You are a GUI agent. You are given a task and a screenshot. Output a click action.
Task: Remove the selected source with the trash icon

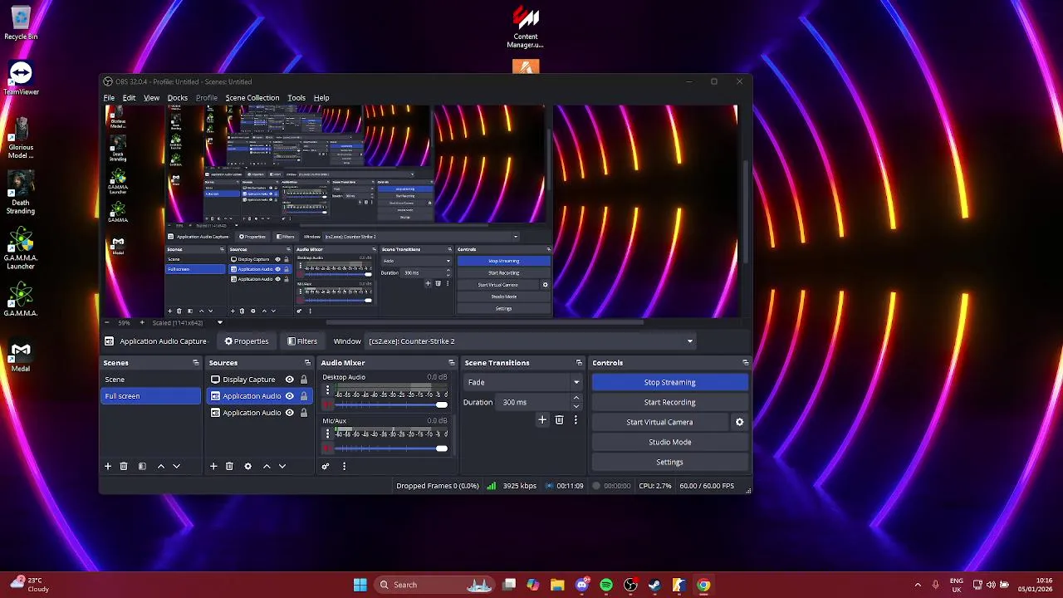click(229, 467)
